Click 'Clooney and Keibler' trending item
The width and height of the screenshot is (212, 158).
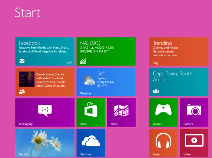coord(165,48)
